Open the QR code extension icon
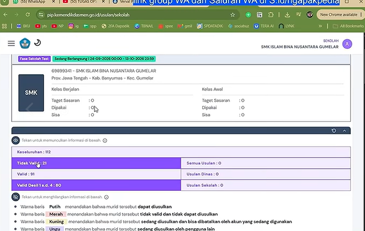Image resolution: width=365 pixels, height=231 pixels. 260,15
